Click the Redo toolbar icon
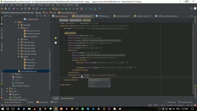197x111 pixels. tap(17, 9)
